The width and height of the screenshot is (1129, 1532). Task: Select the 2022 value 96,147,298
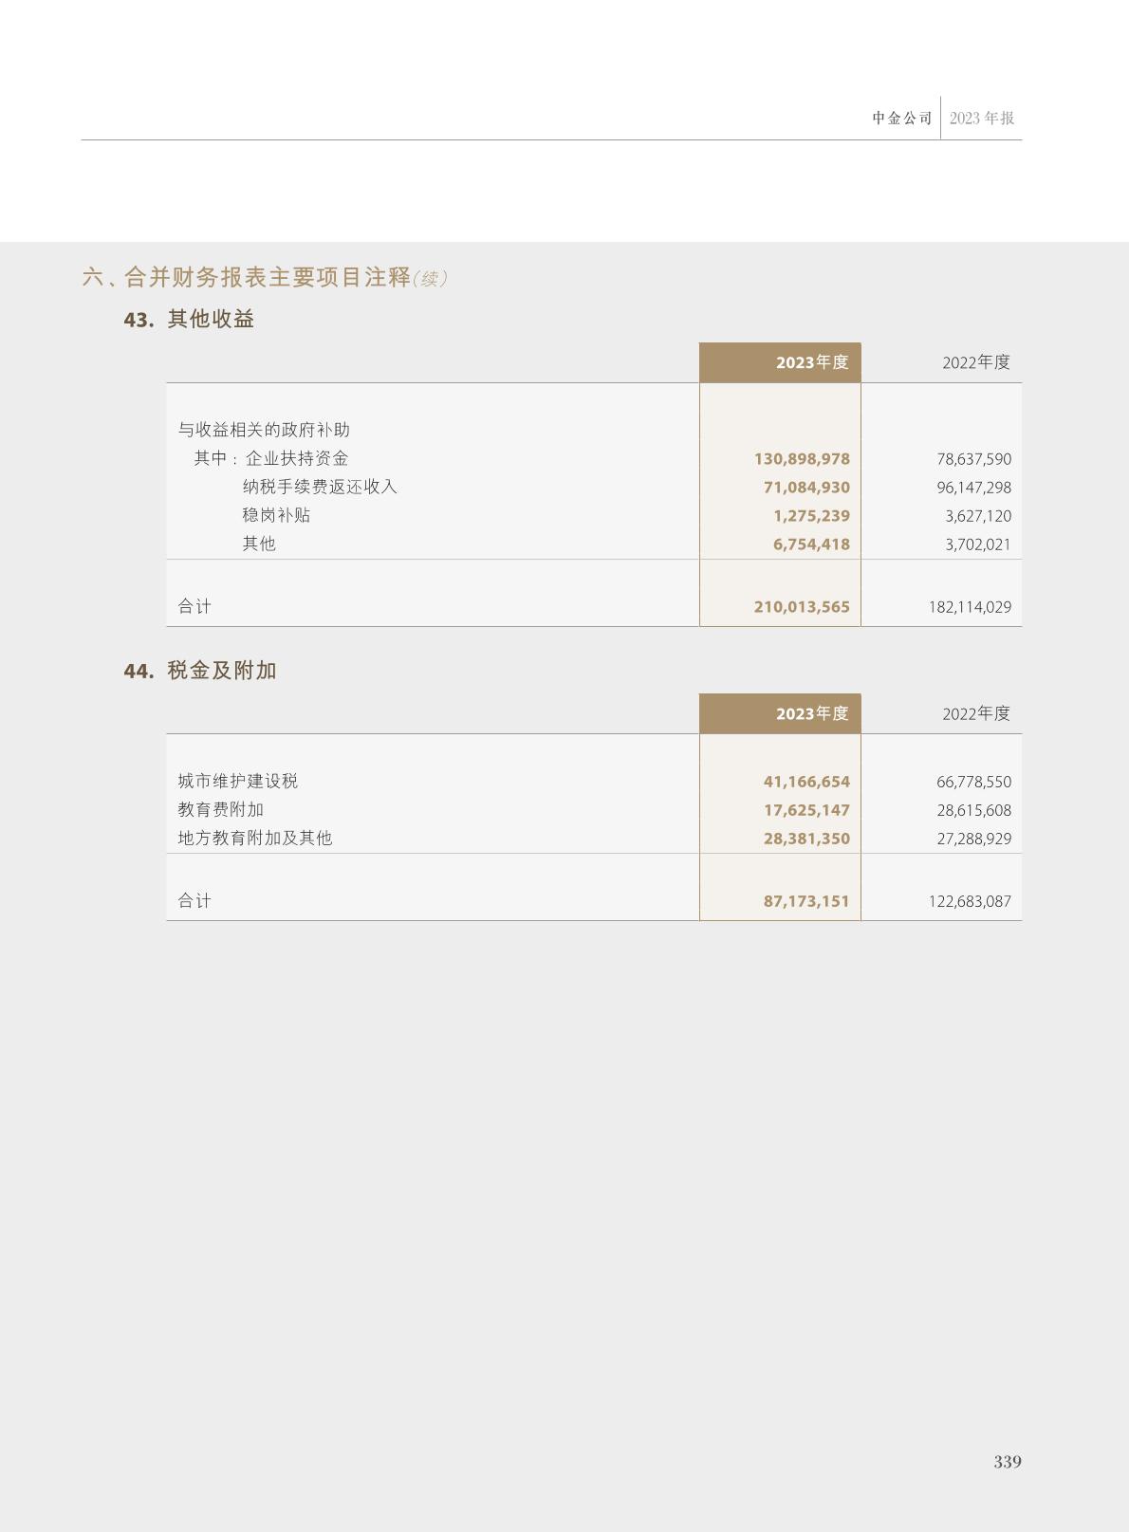[973, 488]
